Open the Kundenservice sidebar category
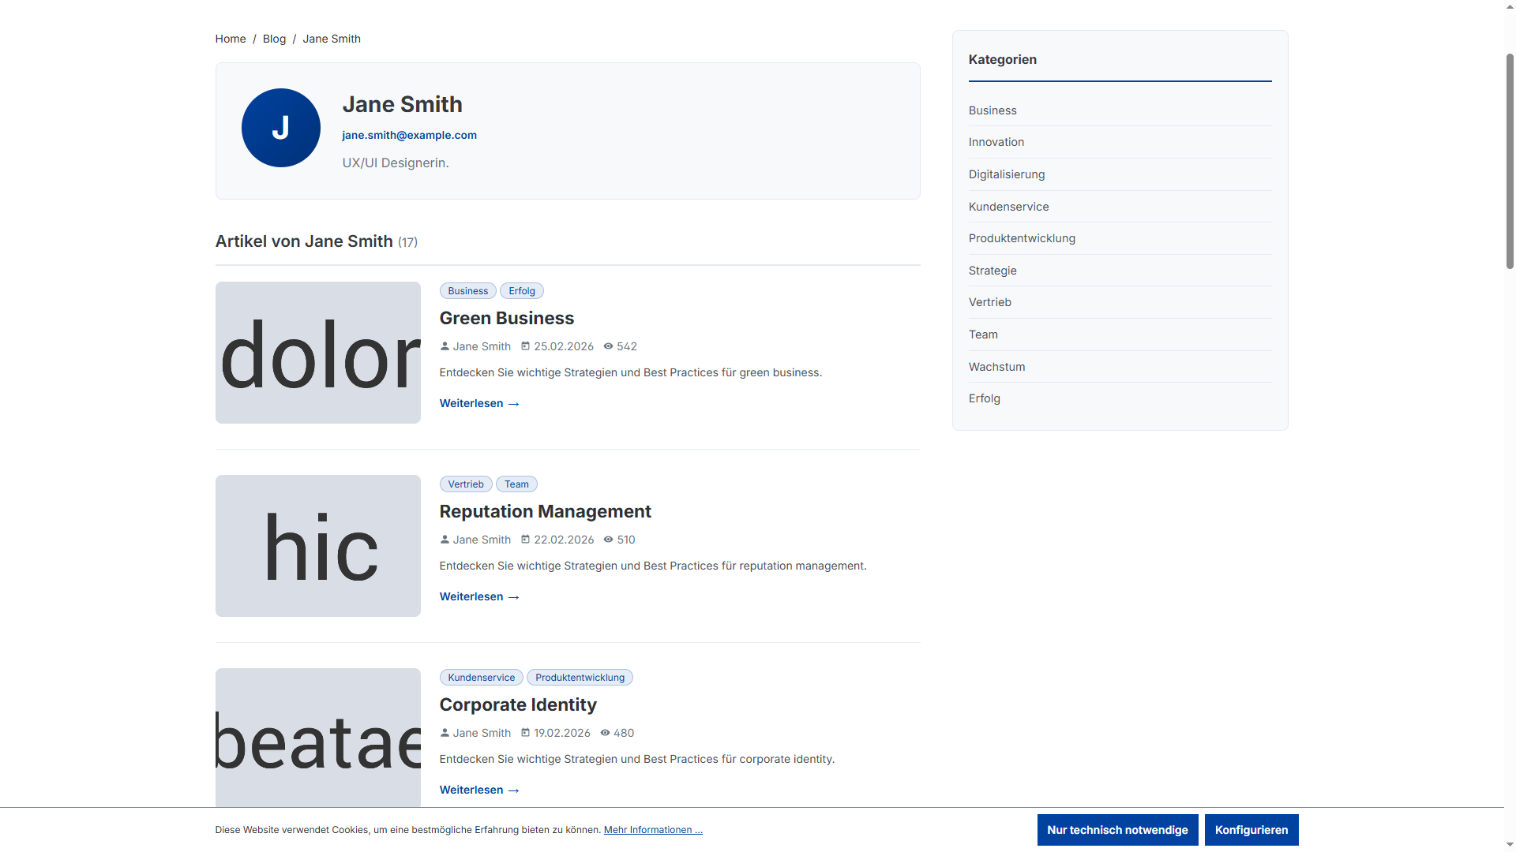This screenshot has width=1516, height=852. coord(1009,207)
